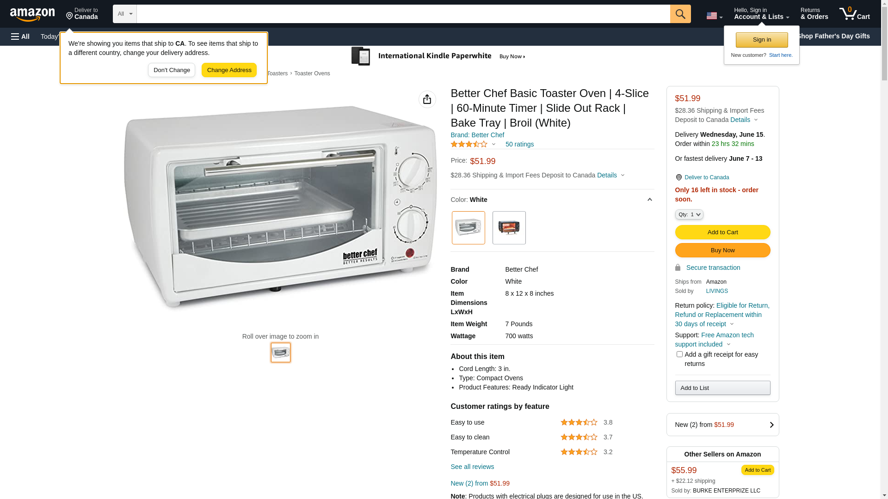Expand New (2) from $51.99 offers

click(723, 425)
